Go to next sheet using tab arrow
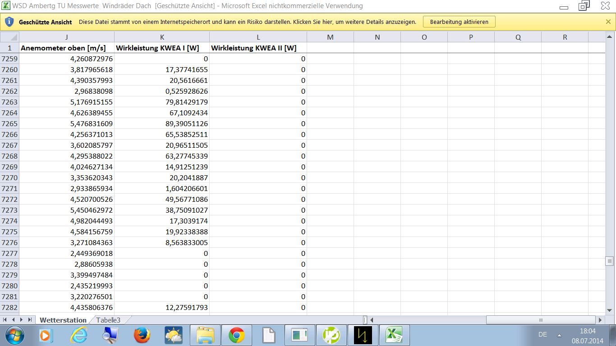The width and height of the screenshot is (616, 346). pos(21,320)
